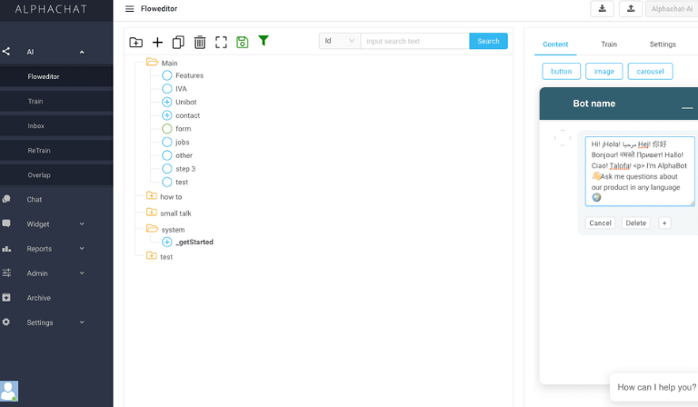Click the plus button beside Delete
698x407 pixels.
pyautogui.click(x=664, y=223)
